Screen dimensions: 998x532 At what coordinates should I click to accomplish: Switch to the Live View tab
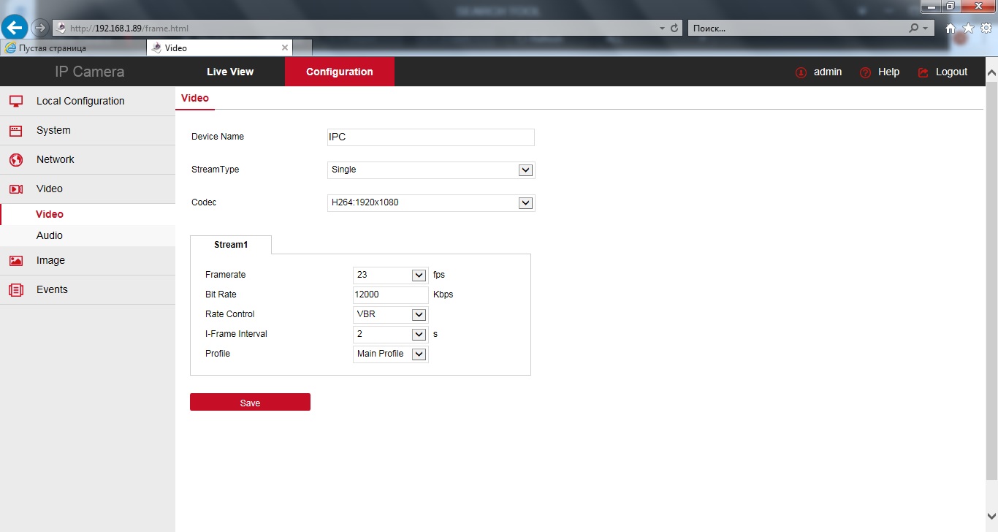pyautogui.click(x=230, y=72)
